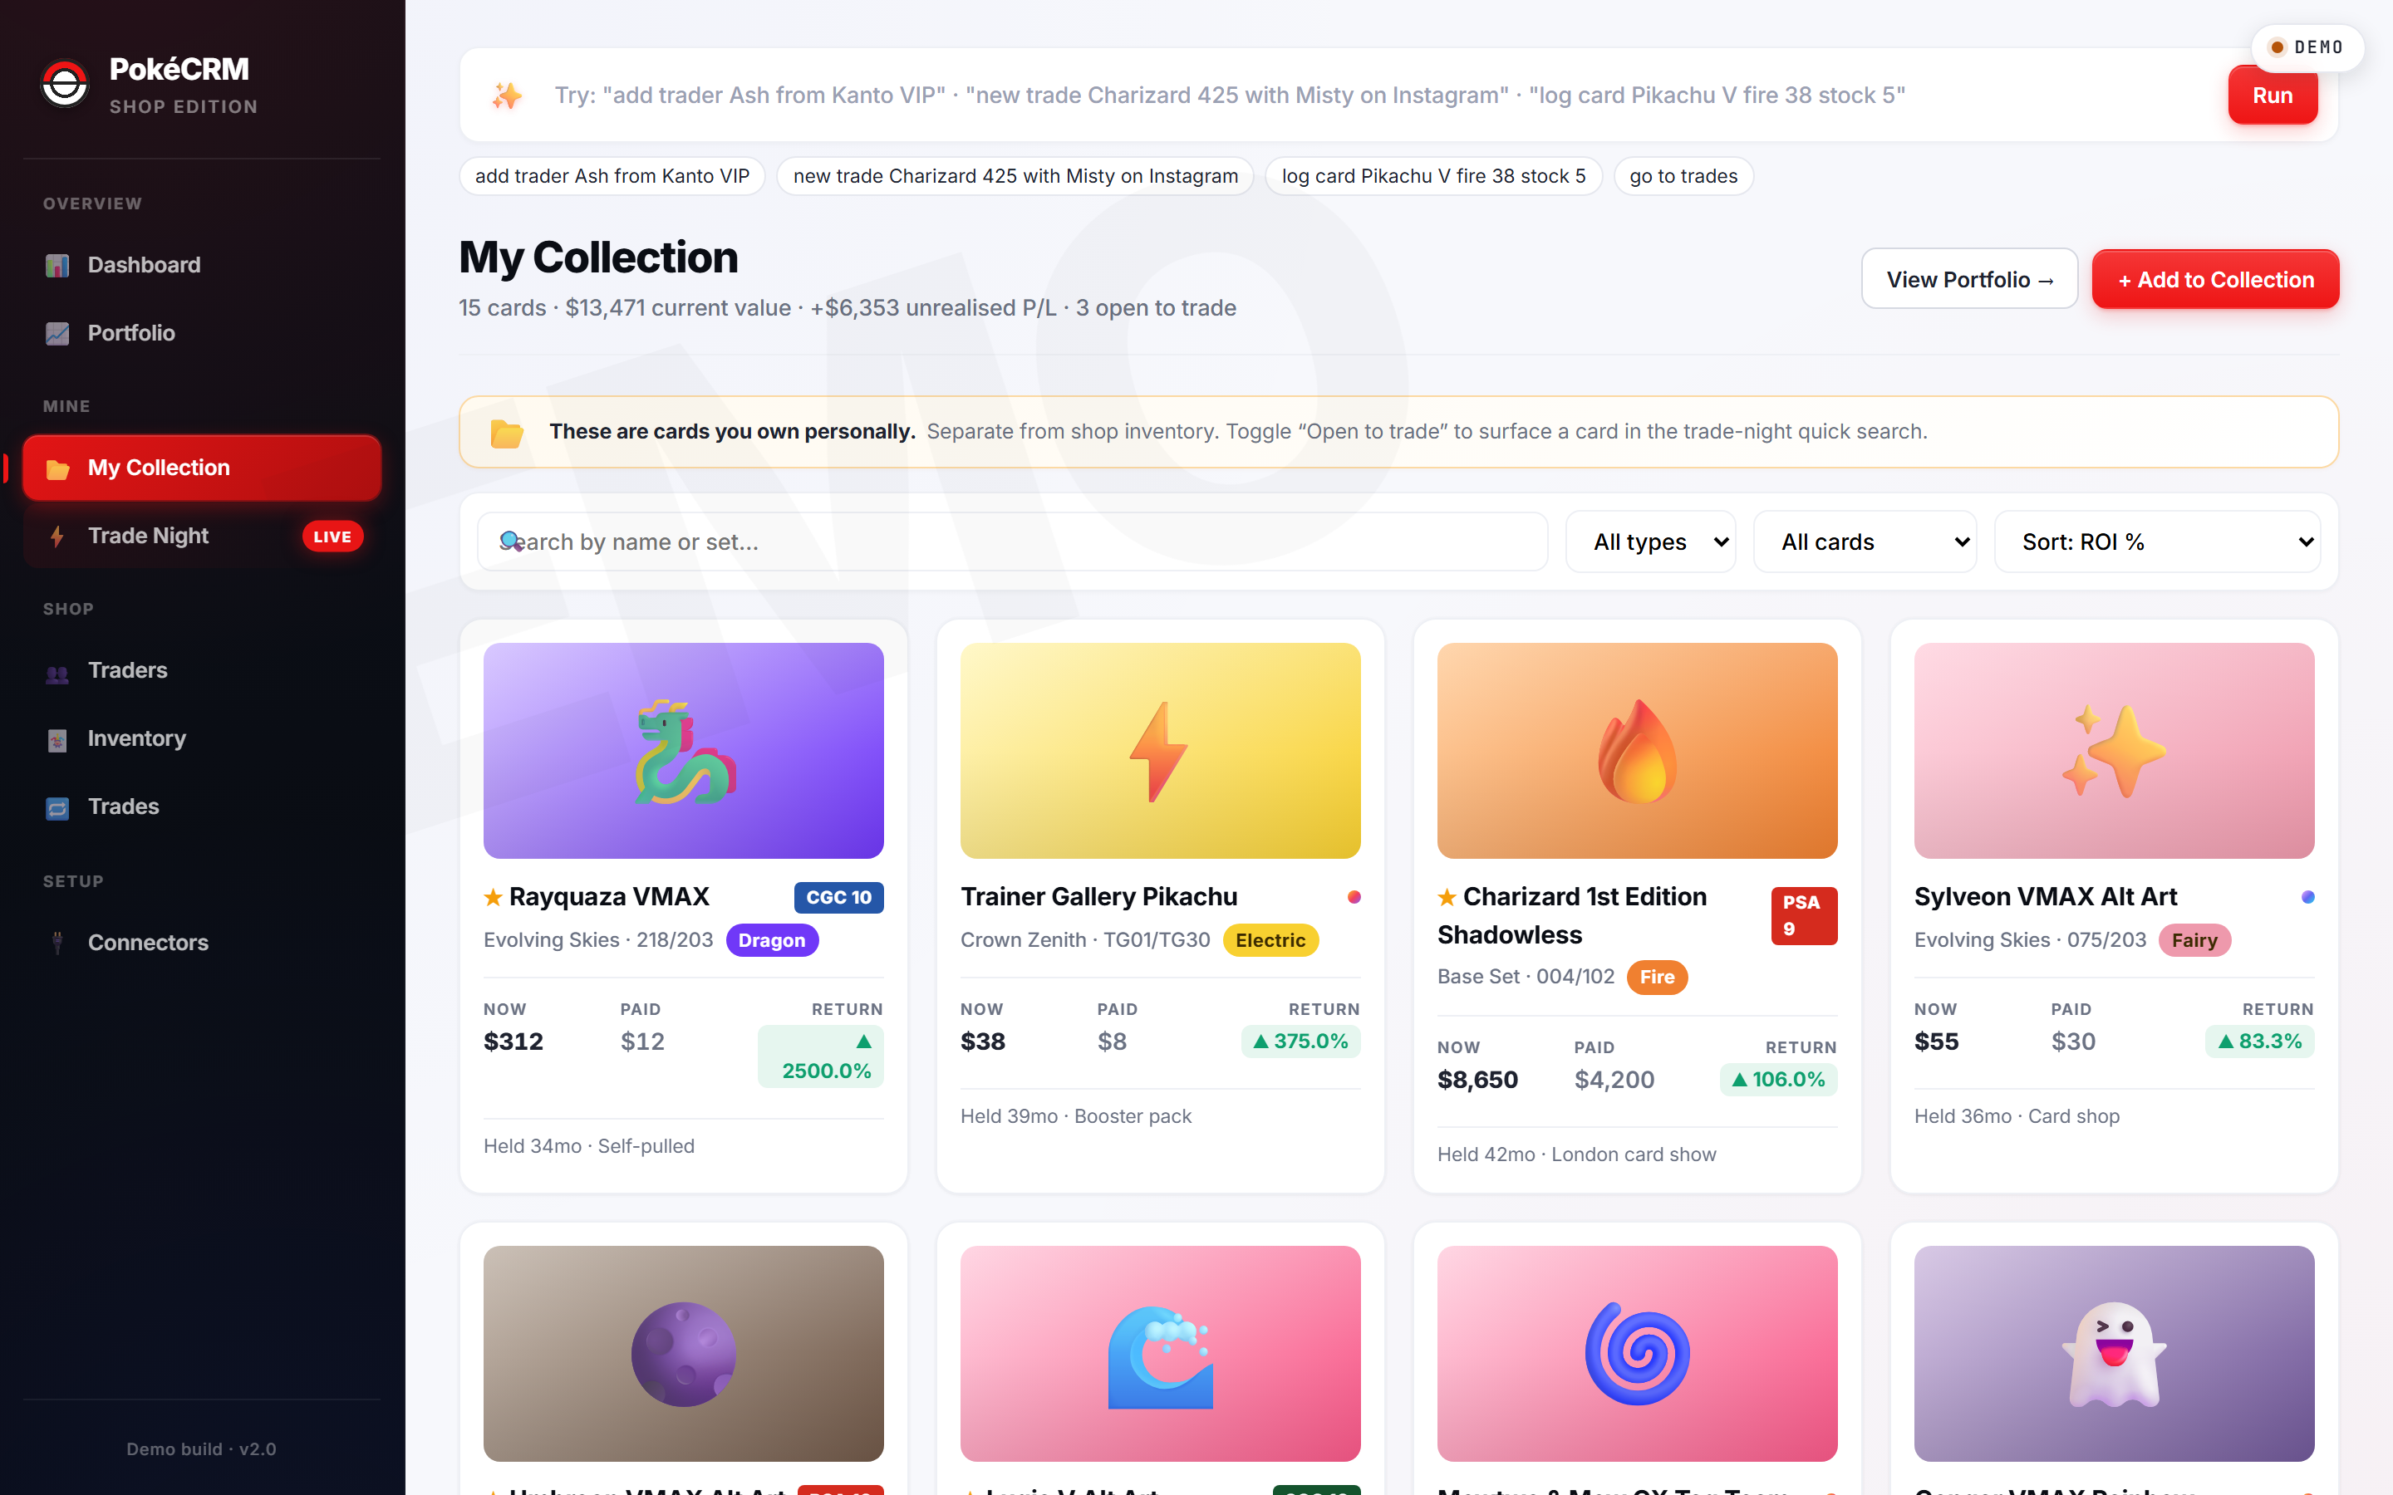Open the blue spiral card image
Viewport: 2393px width, 1495px height.
1638,1354
